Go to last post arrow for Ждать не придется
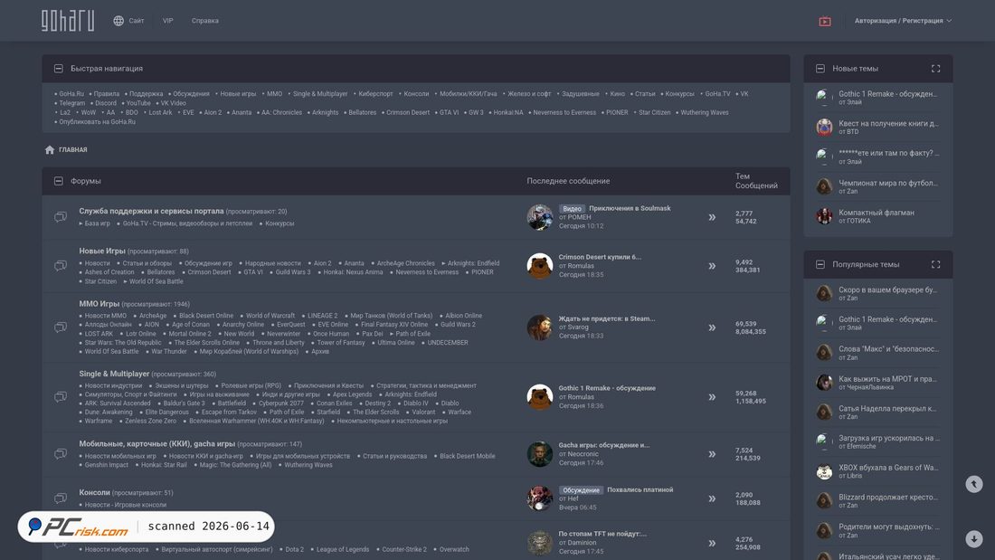Screen dimensions: 995x560 (x=712, y=327)
